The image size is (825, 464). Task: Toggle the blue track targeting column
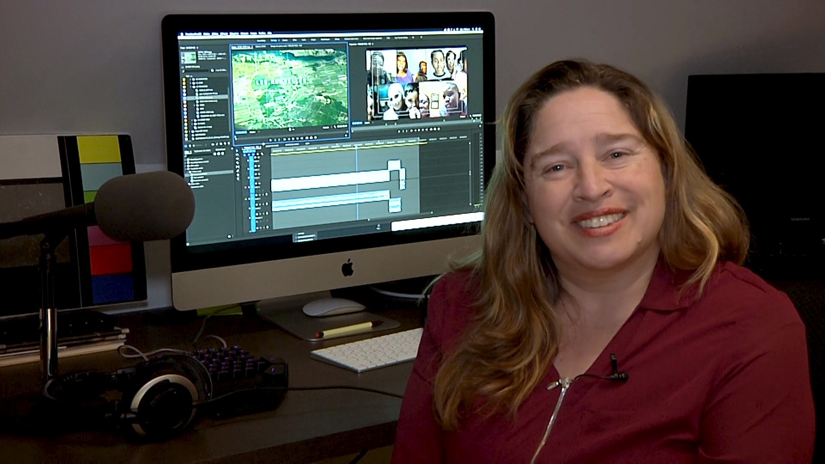pyautogui.click(x=253, y=192)
